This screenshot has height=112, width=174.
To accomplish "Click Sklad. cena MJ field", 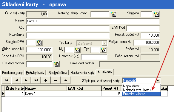I will coord(39,50).
